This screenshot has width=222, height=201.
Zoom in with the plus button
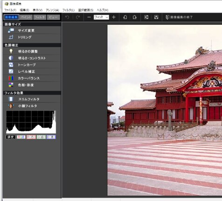[x=114, y=17]
